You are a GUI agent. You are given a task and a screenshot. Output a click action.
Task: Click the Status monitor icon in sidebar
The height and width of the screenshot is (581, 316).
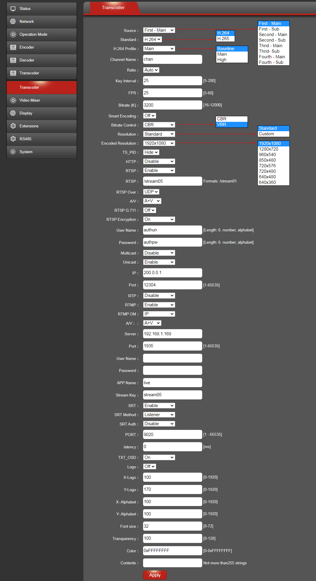13,9
